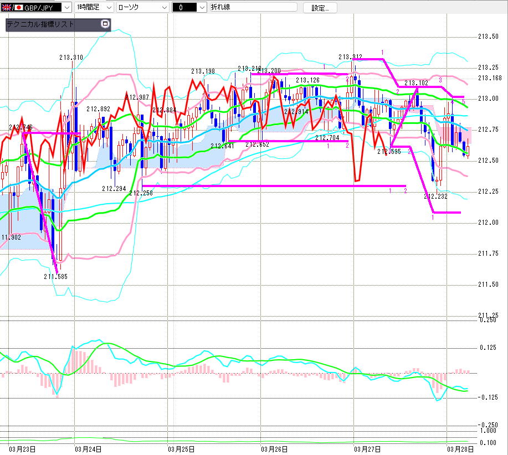Image resolution: width=508 pixels, height=455 pixels.
Task: Click the 212.232 low price label
Action: [x=435, y=195]
